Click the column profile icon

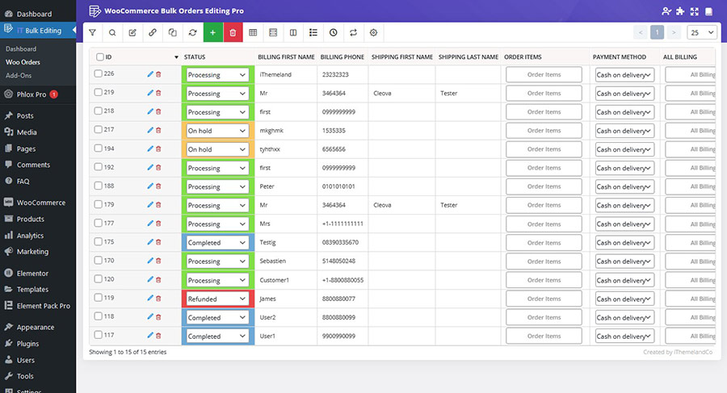[x=273, y=32]
